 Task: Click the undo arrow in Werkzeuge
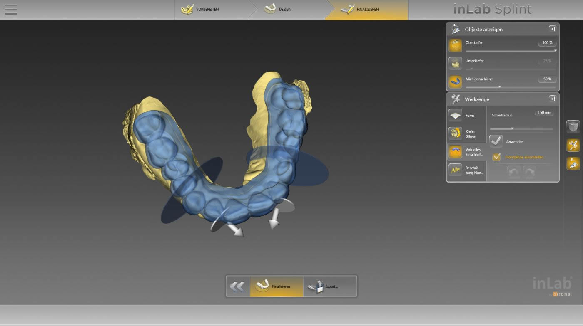coord(514,171)
